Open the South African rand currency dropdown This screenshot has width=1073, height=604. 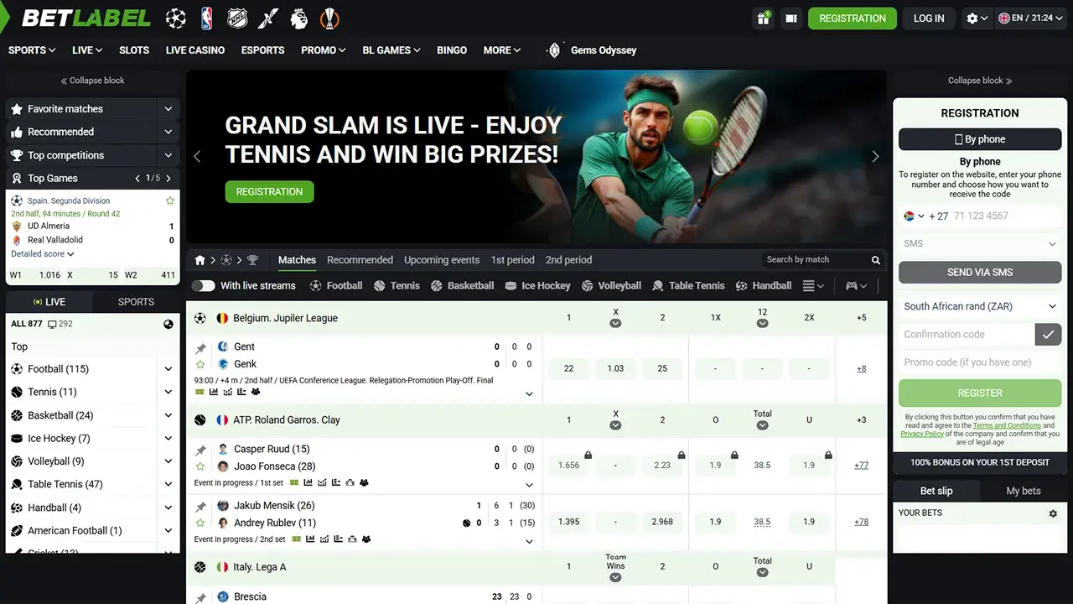pos(980,307)
